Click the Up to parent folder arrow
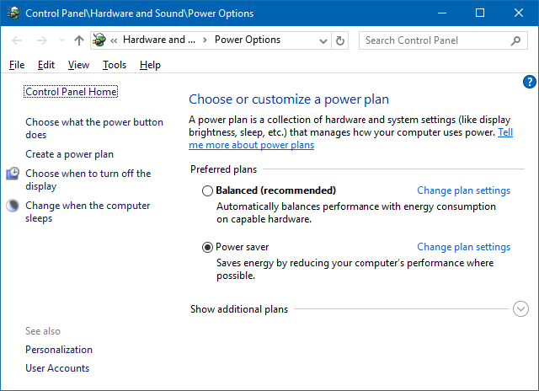This screenshot has width=539, height=391. pyautogui.click(x=79, y=40)
